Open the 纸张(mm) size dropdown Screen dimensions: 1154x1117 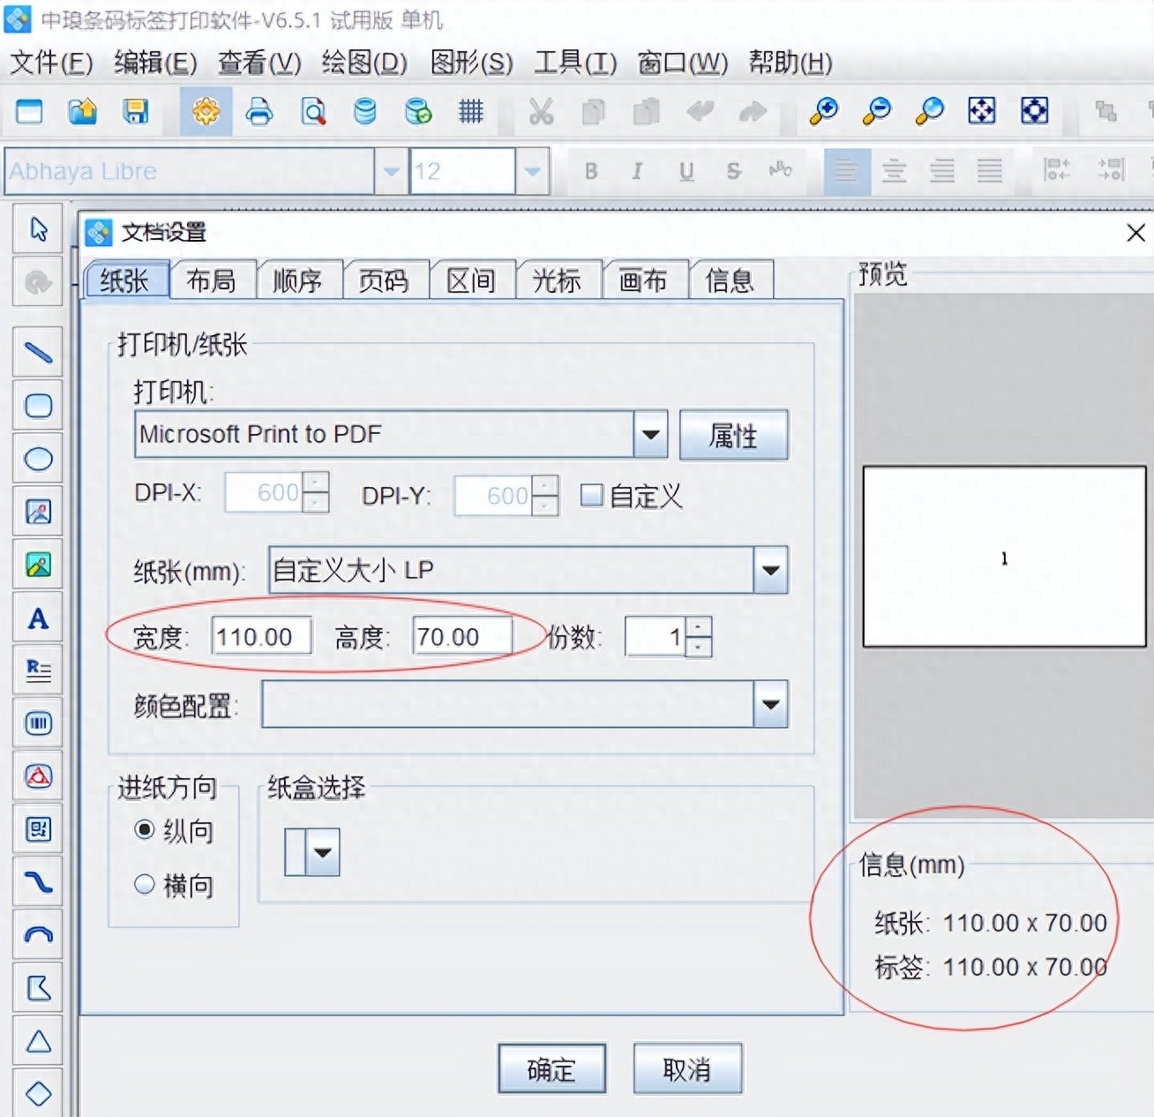click(x=769, y=570)
